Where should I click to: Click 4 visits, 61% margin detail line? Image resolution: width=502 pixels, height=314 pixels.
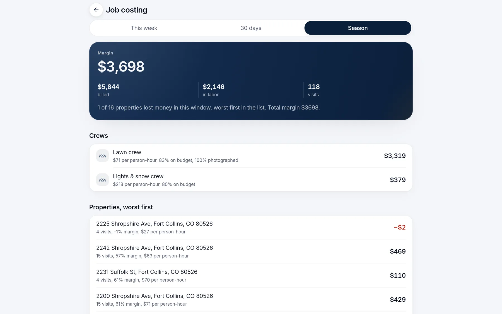[x=141, y=280]
